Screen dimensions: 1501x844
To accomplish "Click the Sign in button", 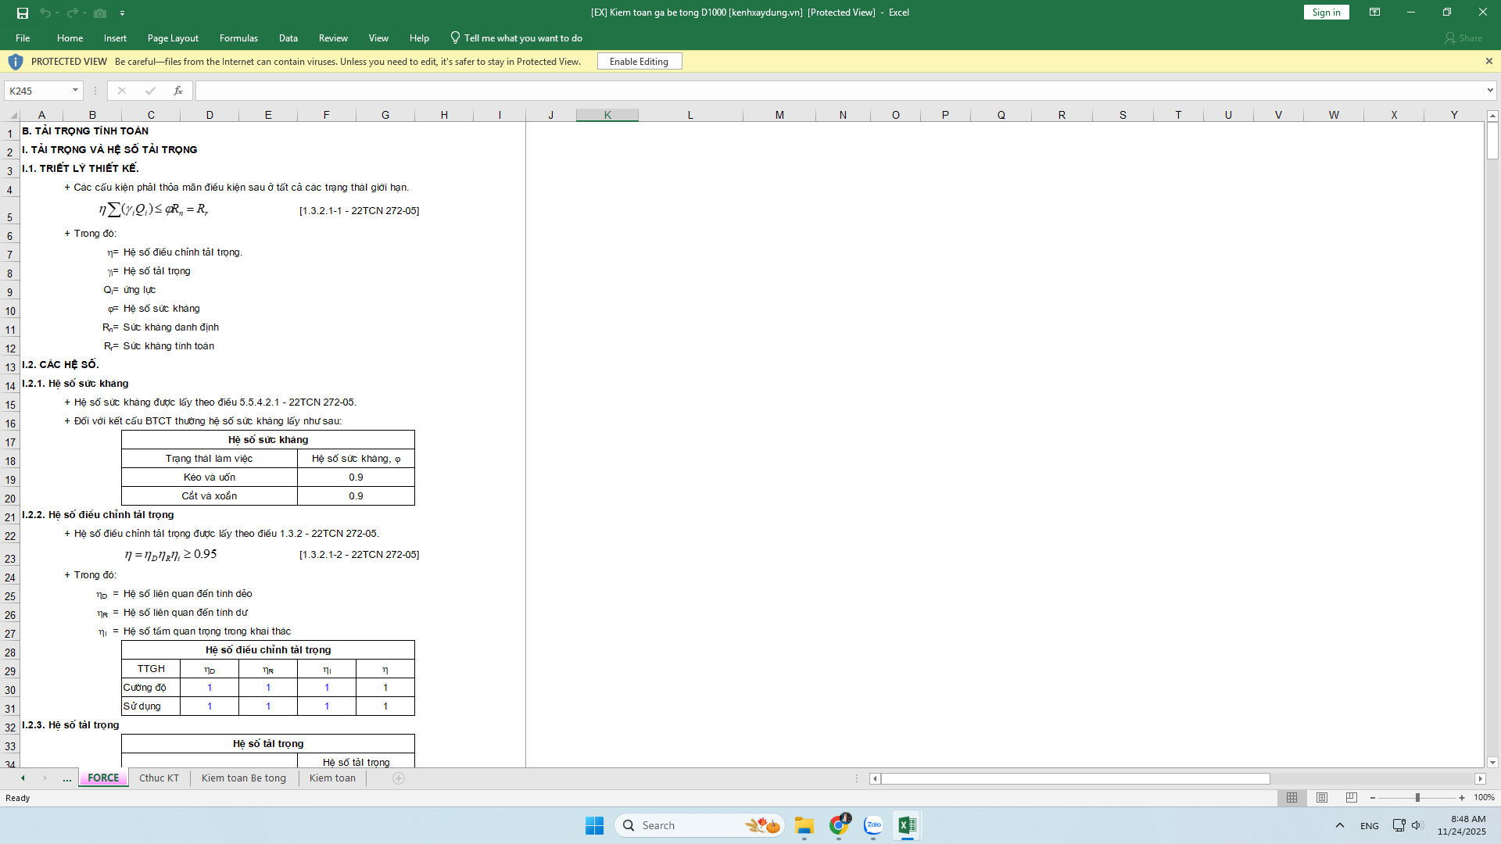I will [x=1326, y=12].
